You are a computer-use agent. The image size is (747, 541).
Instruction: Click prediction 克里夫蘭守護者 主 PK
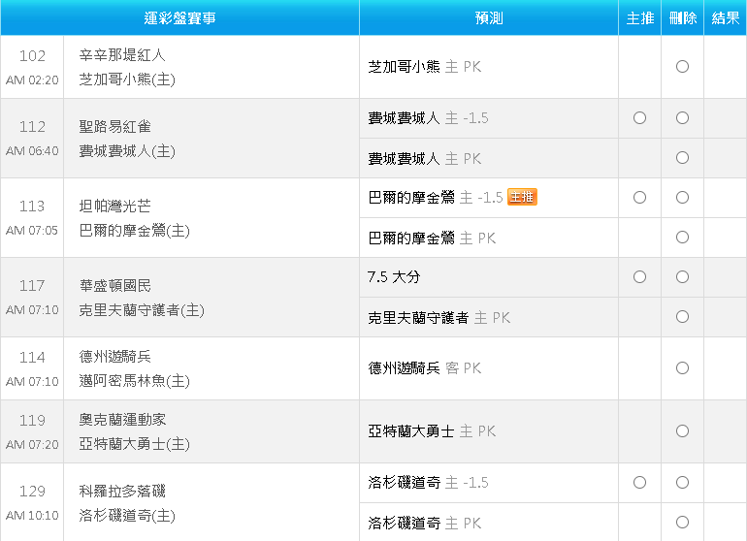438,318
